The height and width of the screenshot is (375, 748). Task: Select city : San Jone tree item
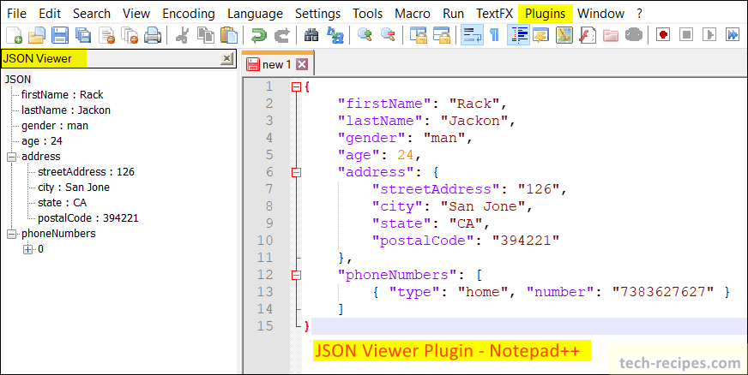point(74,187)
